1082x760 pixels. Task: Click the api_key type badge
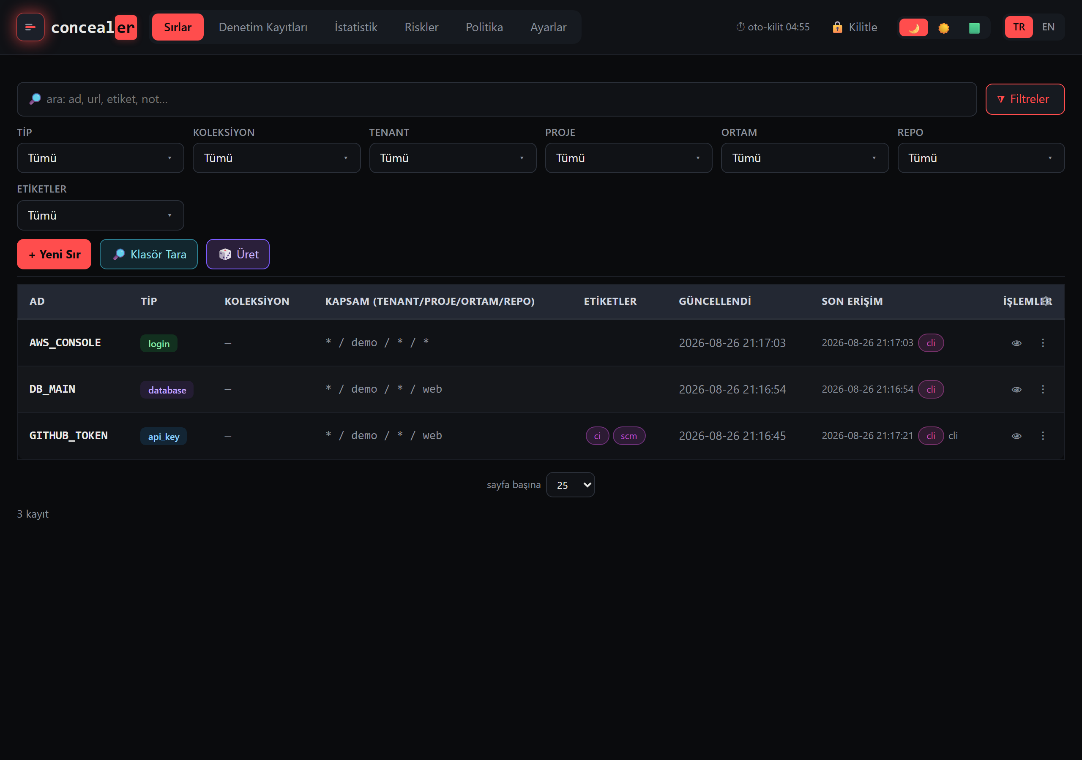(x=164, y=437)
